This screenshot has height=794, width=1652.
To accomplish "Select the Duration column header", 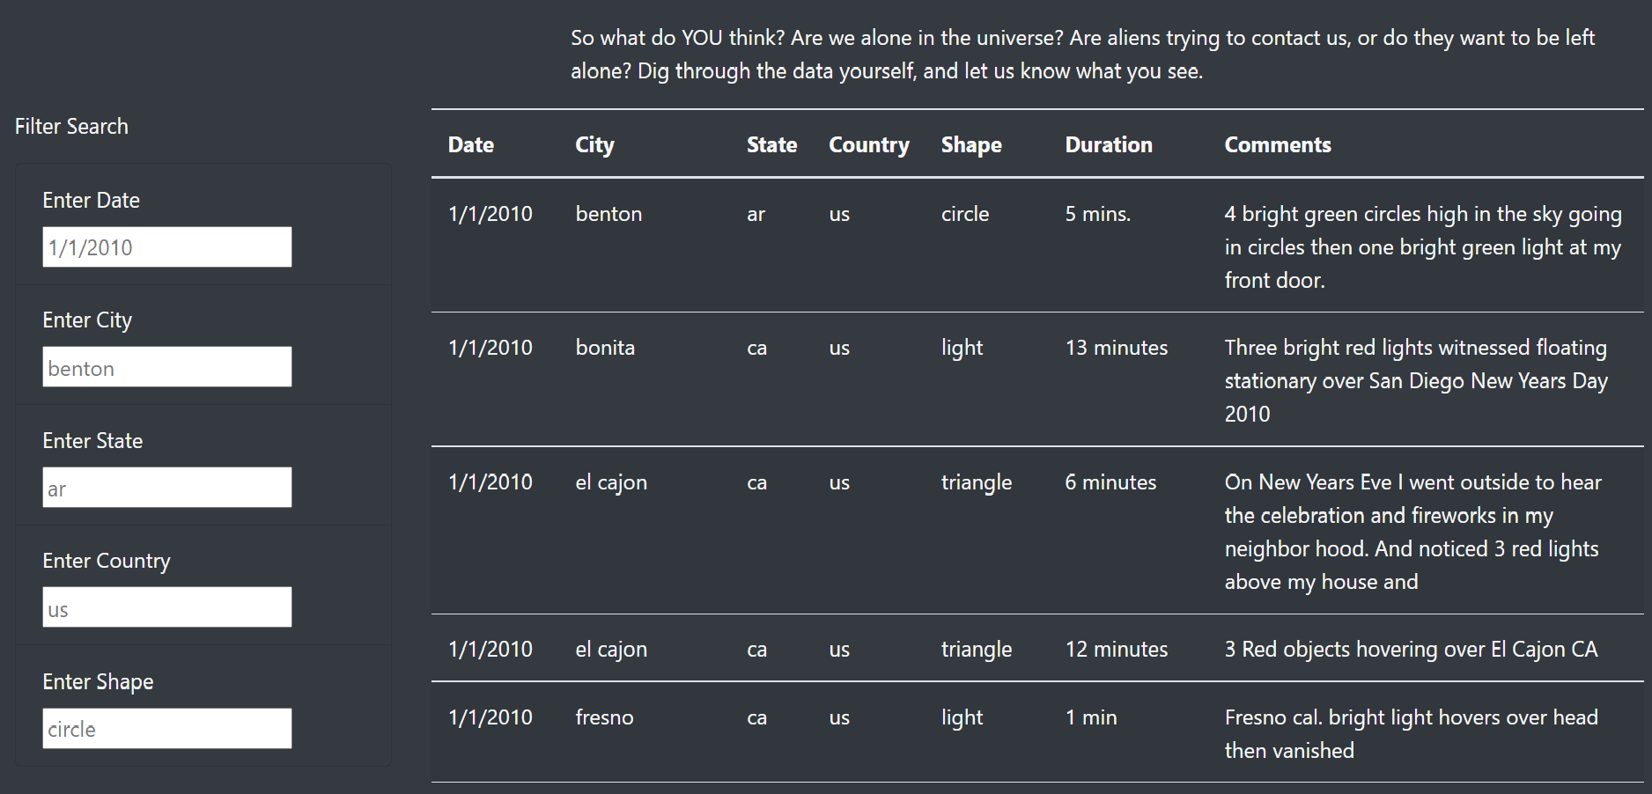I will (1108, 145).
